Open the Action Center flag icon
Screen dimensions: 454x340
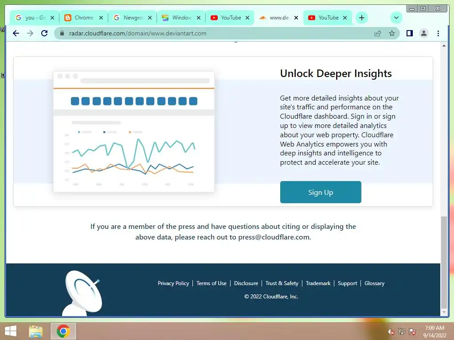412,332
